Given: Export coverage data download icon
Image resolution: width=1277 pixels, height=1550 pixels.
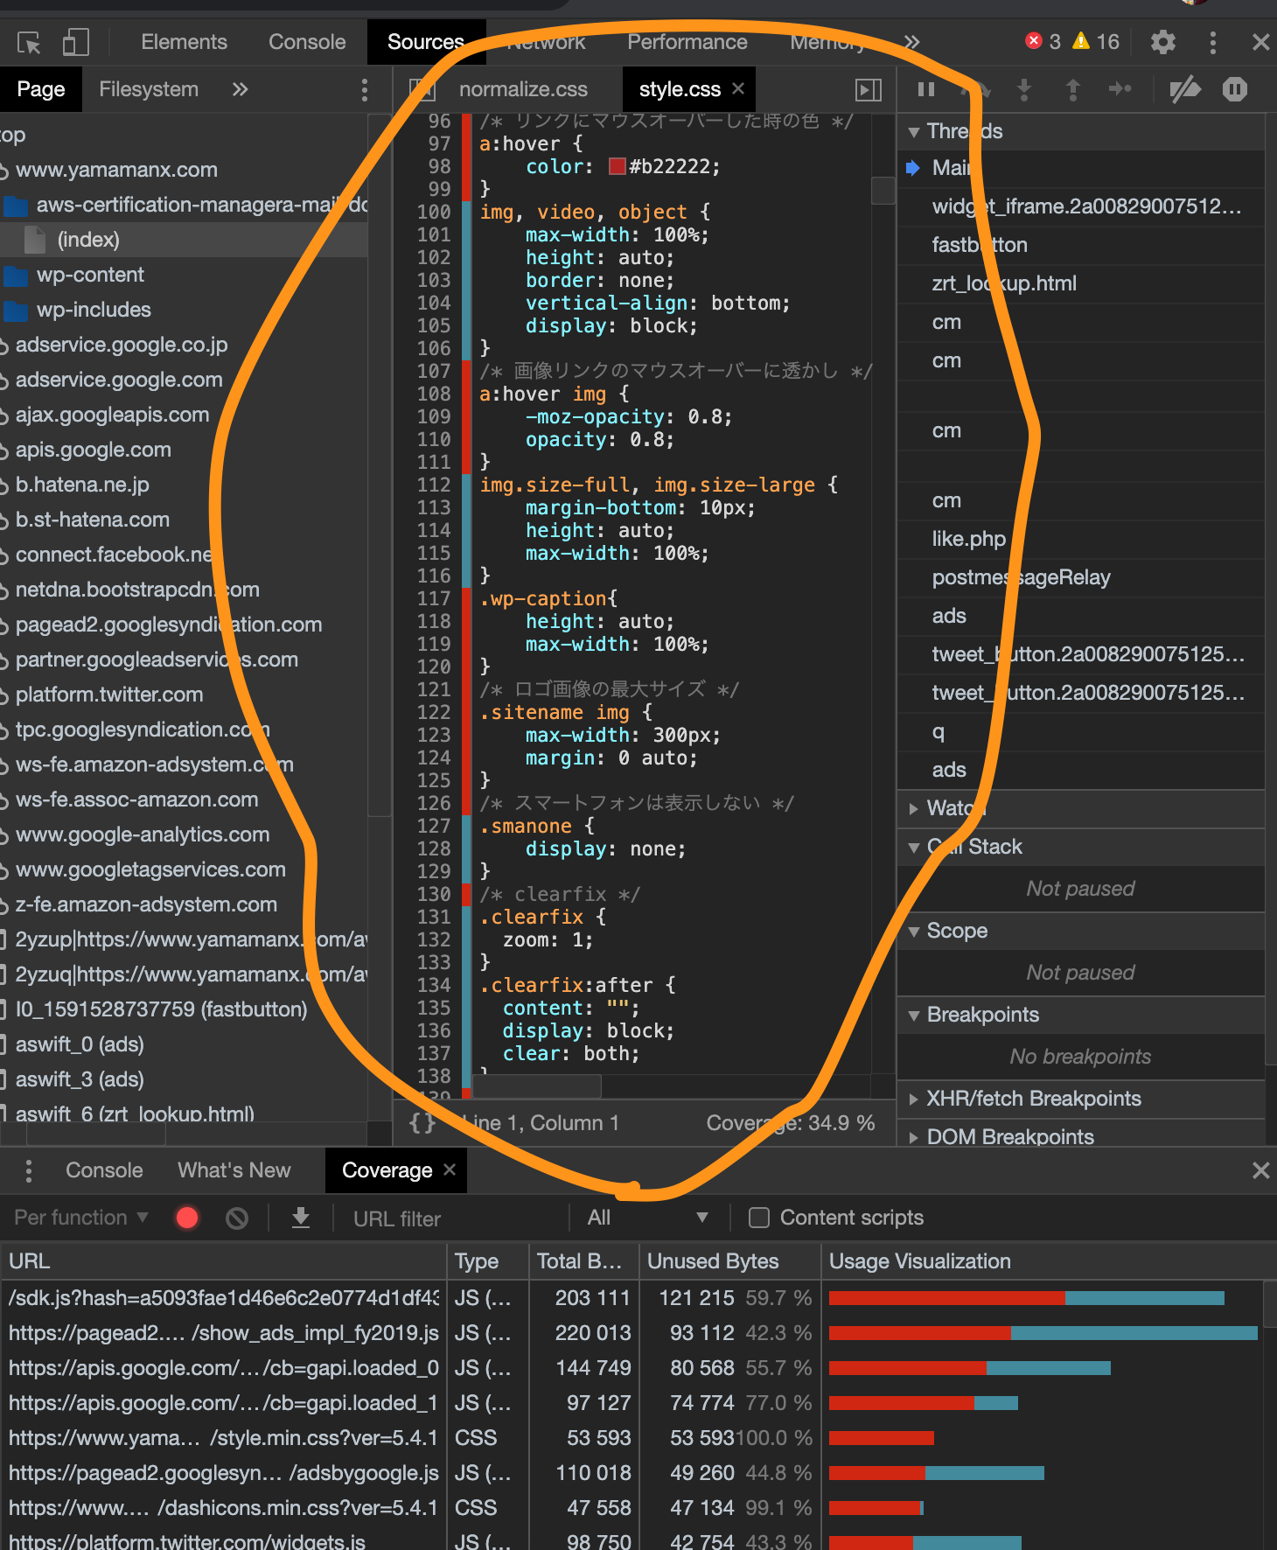Looking at the screenshot, I should 301,1218.
